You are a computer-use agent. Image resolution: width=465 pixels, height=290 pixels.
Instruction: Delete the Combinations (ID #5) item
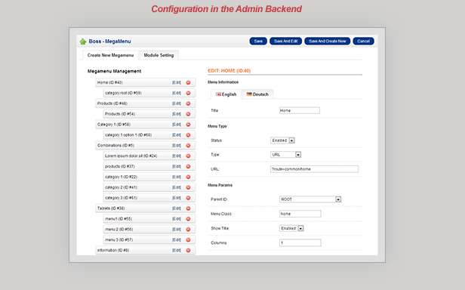pyautogui.click(x=188, y=146)
